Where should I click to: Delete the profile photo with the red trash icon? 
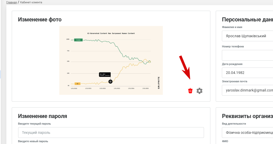click(x=190, y=91)
